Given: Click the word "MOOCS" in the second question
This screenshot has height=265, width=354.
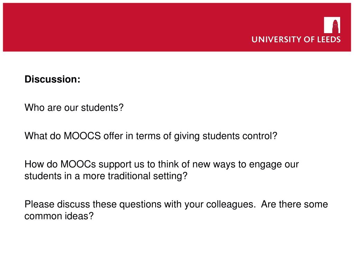Looking at the screenshot, I should 82,136.
